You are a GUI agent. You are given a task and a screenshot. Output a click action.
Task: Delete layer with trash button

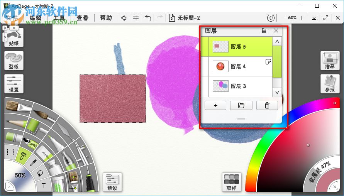[267, 105]
